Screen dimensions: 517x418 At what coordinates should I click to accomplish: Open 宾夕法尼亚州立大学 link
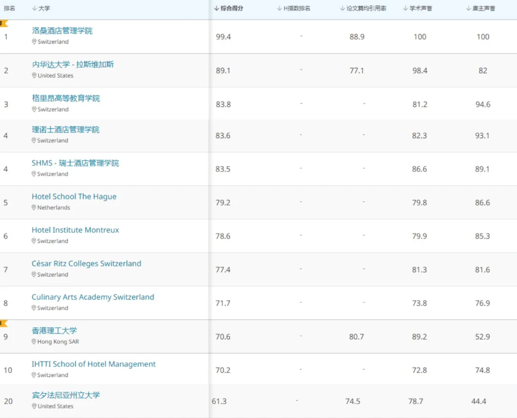tap(66, 395)
